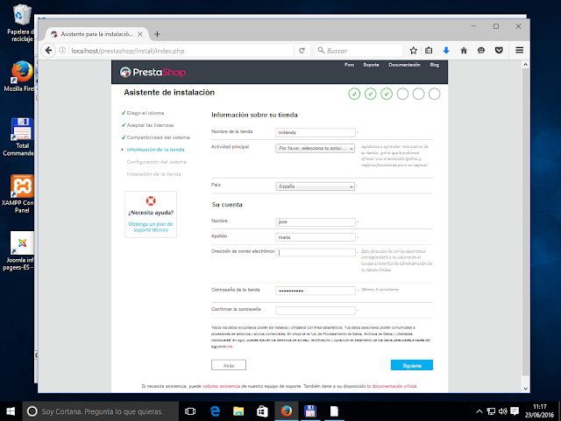The height and width of the screenshot is (421, 561).
Task: Click the volume speaker tray icon
Action: 502,411
